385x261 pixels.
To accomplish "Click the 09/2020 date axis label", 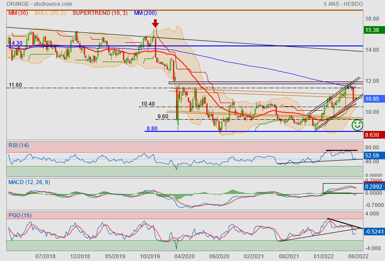I will 219,256.
